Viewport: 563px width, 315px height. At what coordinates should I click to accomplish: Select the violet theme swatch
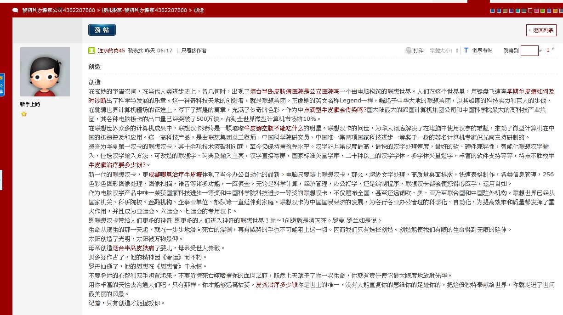[x=549, y=11]
